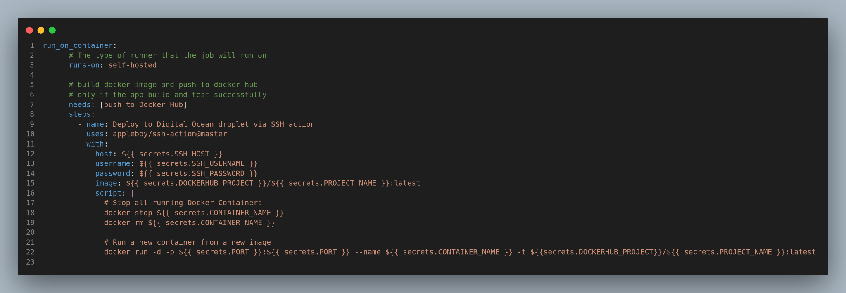
Task: Click the docker rm command line
Action: coord(190,223)
